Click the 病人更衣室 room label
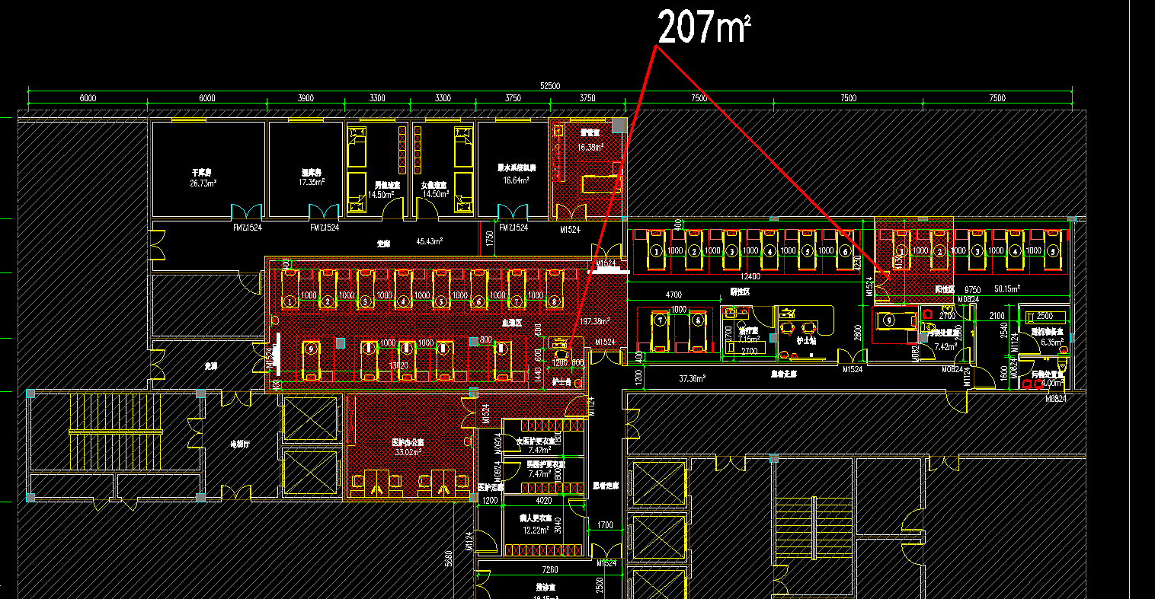This screenshot has height=599, width=1155. (535, 518)
